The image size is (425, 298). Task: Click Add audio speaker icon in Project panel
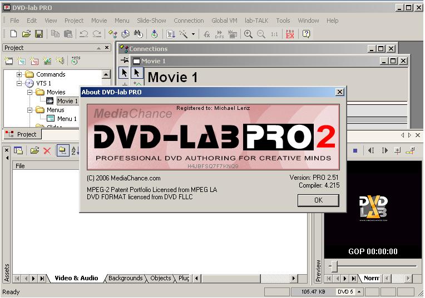[60, 60]
